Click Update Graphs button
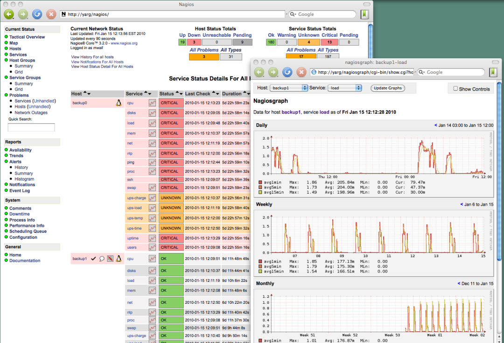 [x=388, y=88]
